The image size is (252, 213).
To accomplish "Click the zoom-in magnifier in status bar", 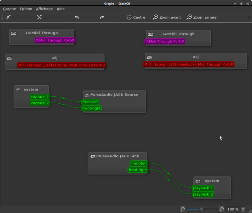I will click(222, 209).
